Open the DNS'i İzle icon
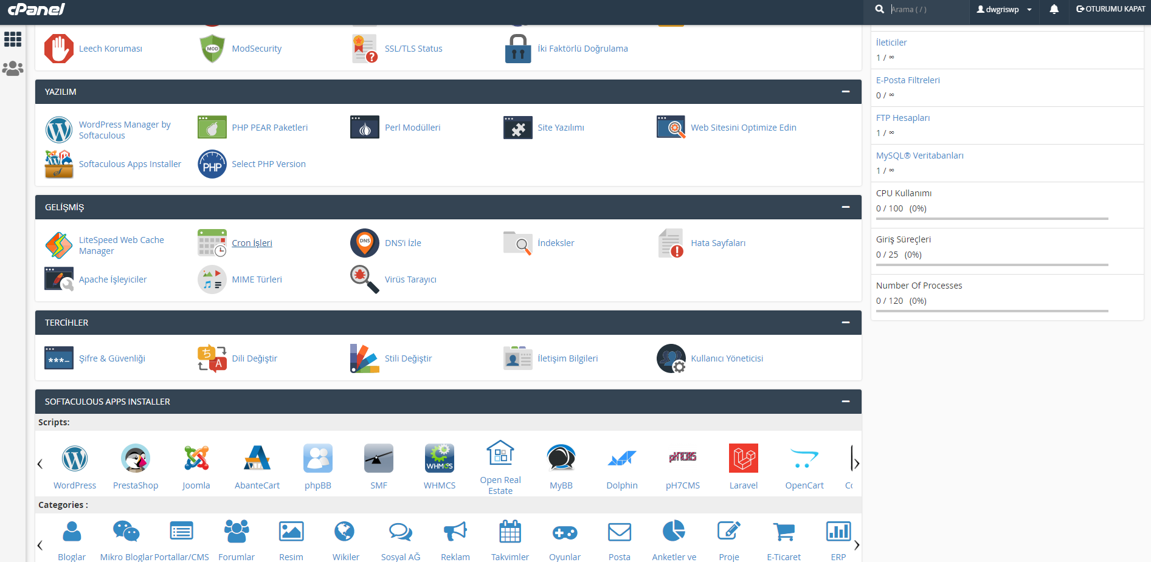1151x562 pixels. click(365, 243)
